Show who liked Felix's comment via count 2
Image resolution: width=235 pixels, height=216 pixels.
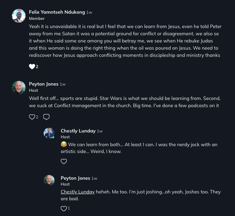(37, 67)
